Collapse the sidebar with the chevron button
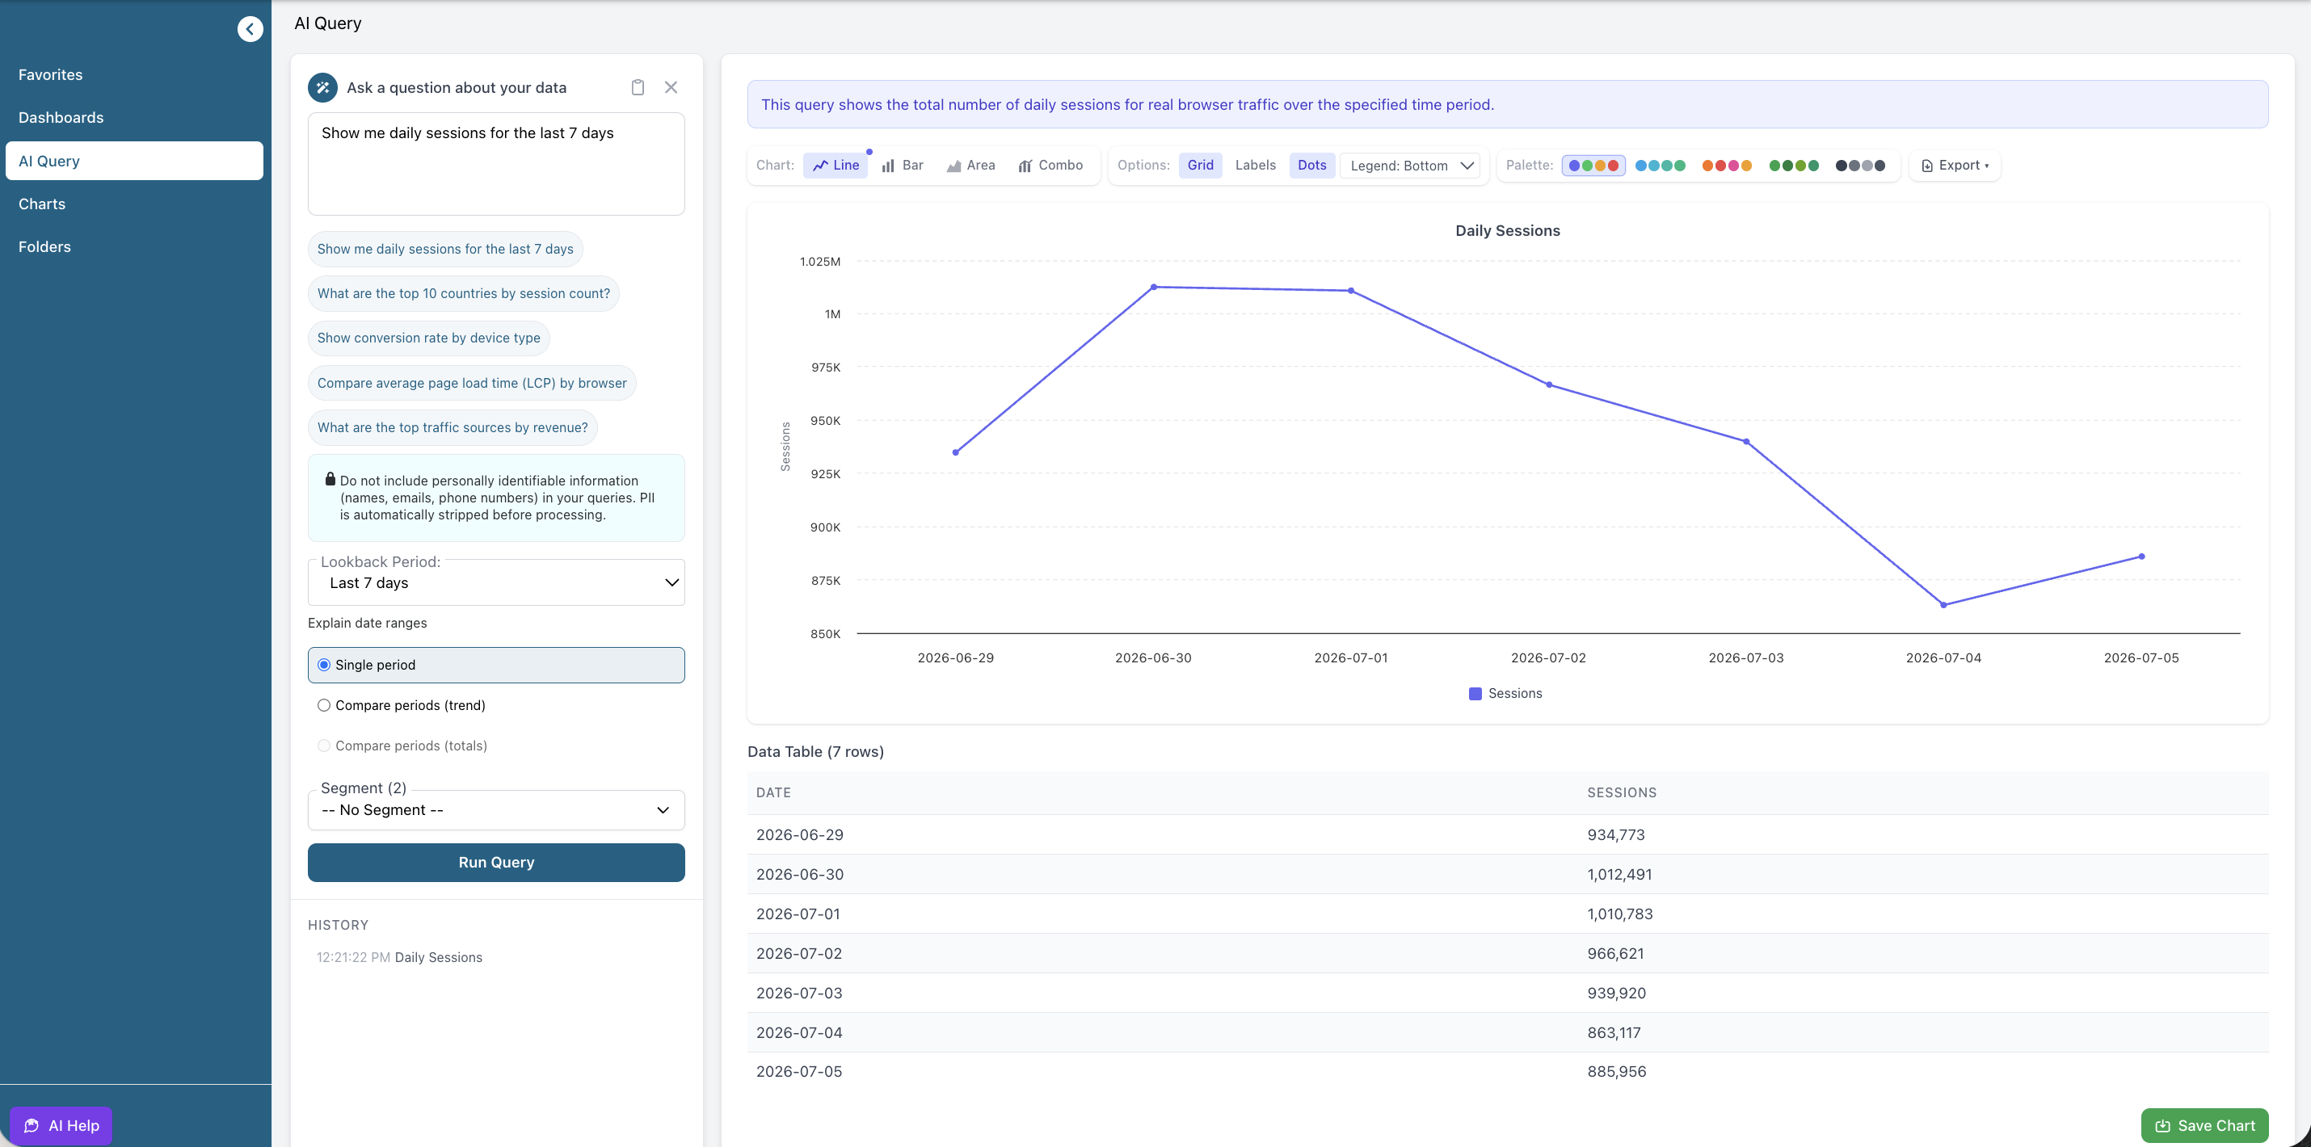The width and height of the screenshot is (2311, 1147). pyautogui.click(x=250, y=29)
